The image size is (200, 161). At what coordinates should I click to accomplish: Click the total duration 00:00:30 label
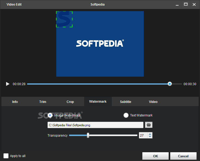point(190,84)
